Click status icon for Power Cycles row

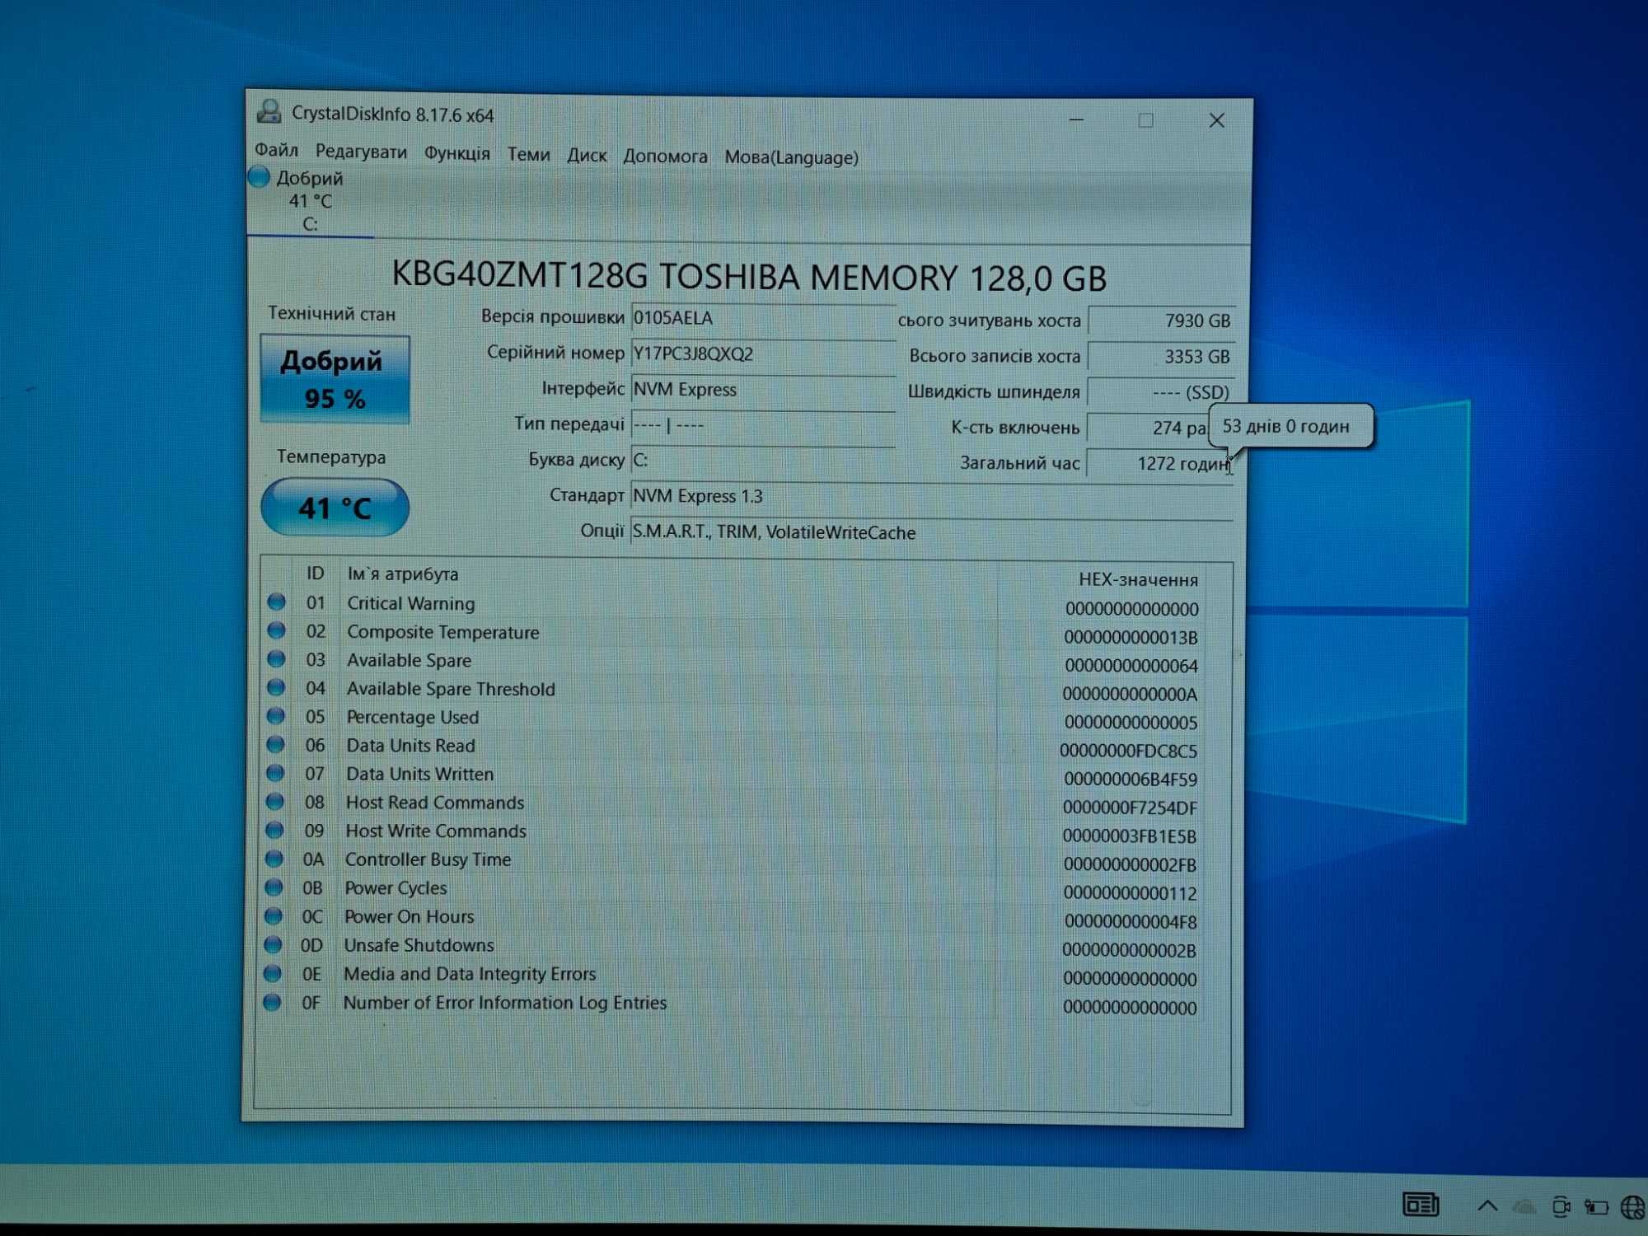[274, 887]
